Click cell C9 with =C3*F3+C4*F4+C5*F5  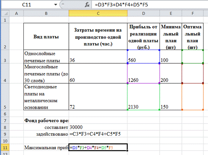coord(98,134)
